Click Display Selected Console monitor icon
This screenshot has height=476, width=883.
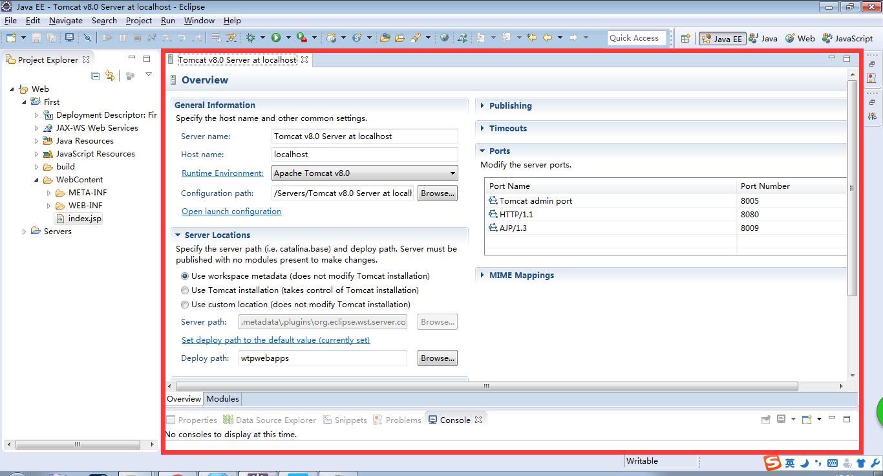coord(781,419)
